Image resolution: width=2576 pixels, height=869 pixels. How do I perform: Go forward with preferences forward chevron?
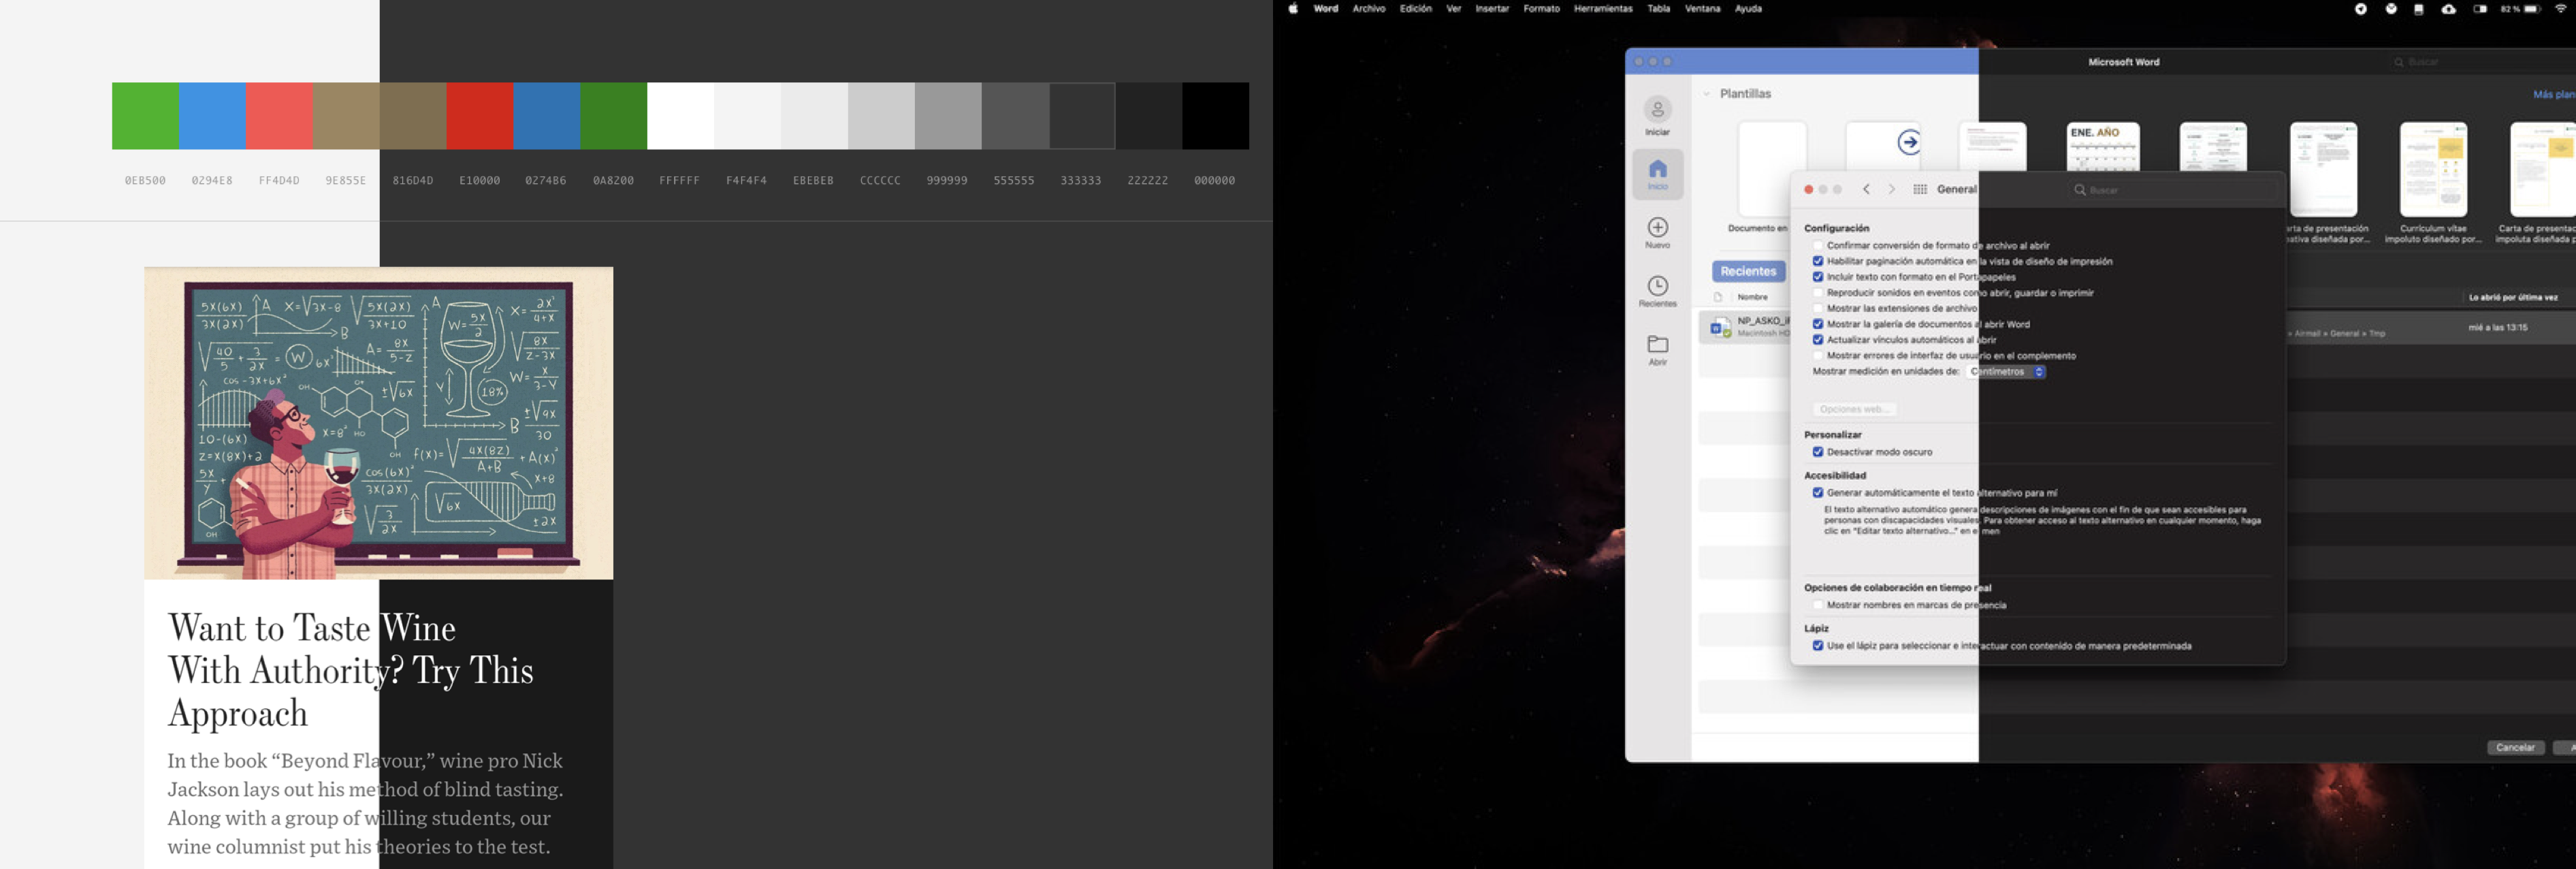1891,189
